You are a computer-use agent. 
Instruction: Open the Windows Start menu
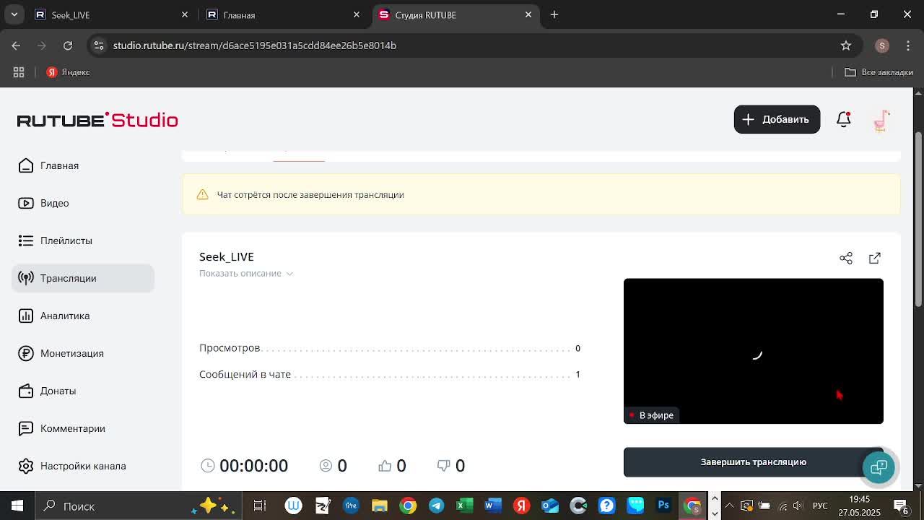click(x=17, y=506)
